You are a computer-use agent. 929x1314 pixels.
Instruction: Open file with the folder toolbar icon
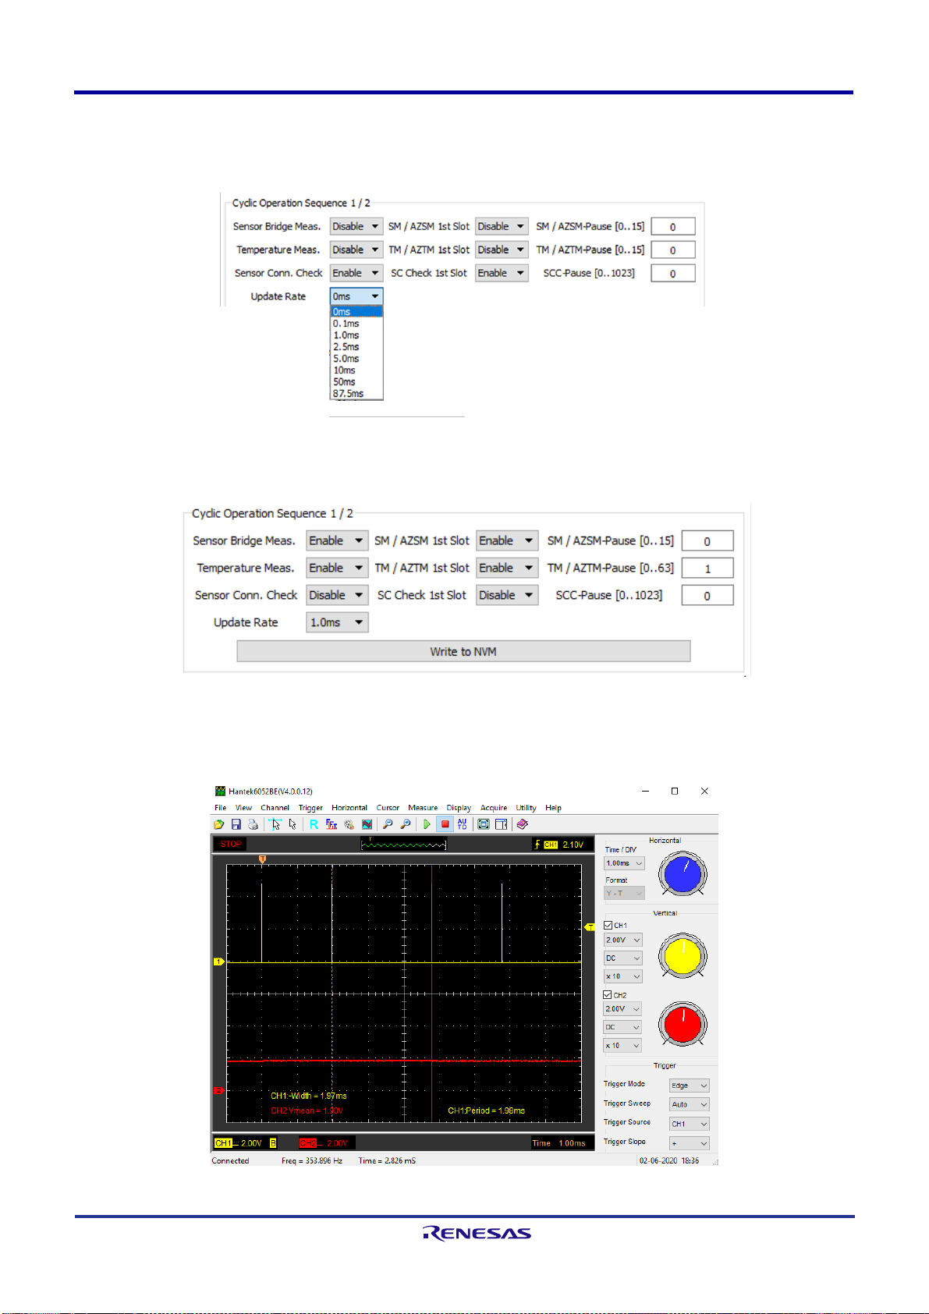coord(219,824)
